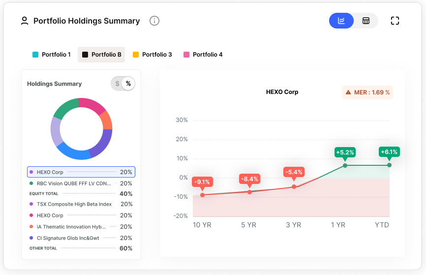Select TSX Composite High Beta Index row
426x275 pixels.
pos(81,204)
